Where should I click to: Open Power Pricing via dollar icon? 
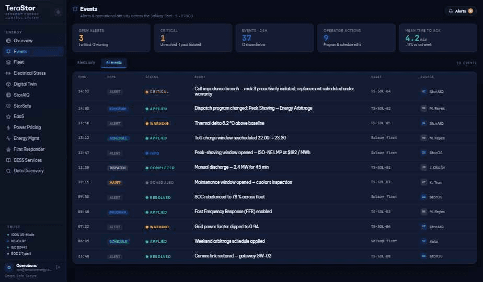coord(8,127)
